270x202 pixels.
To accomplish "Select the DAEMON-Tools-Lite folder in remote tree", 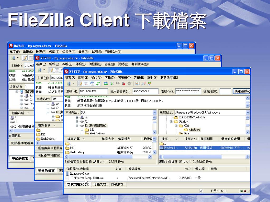I will pyautogui.click(x=190, y=117).
